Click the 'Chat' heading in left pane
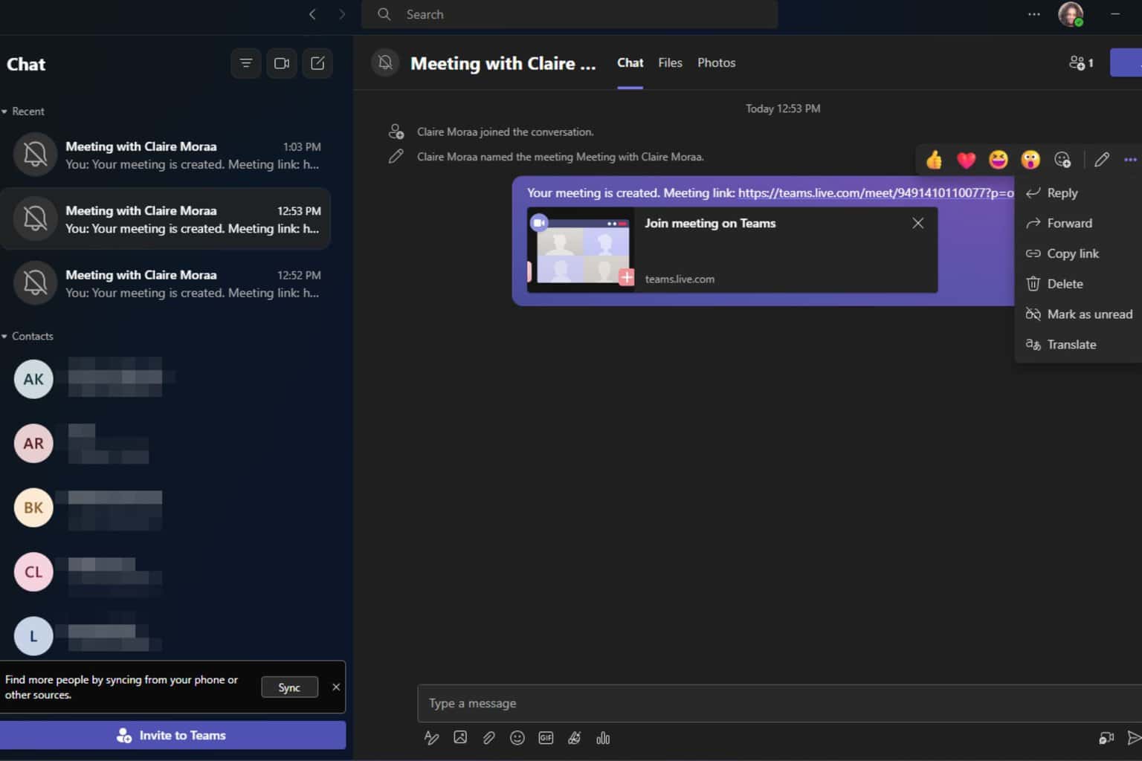This screenshot has width=1142, height=761. (26, 64)
